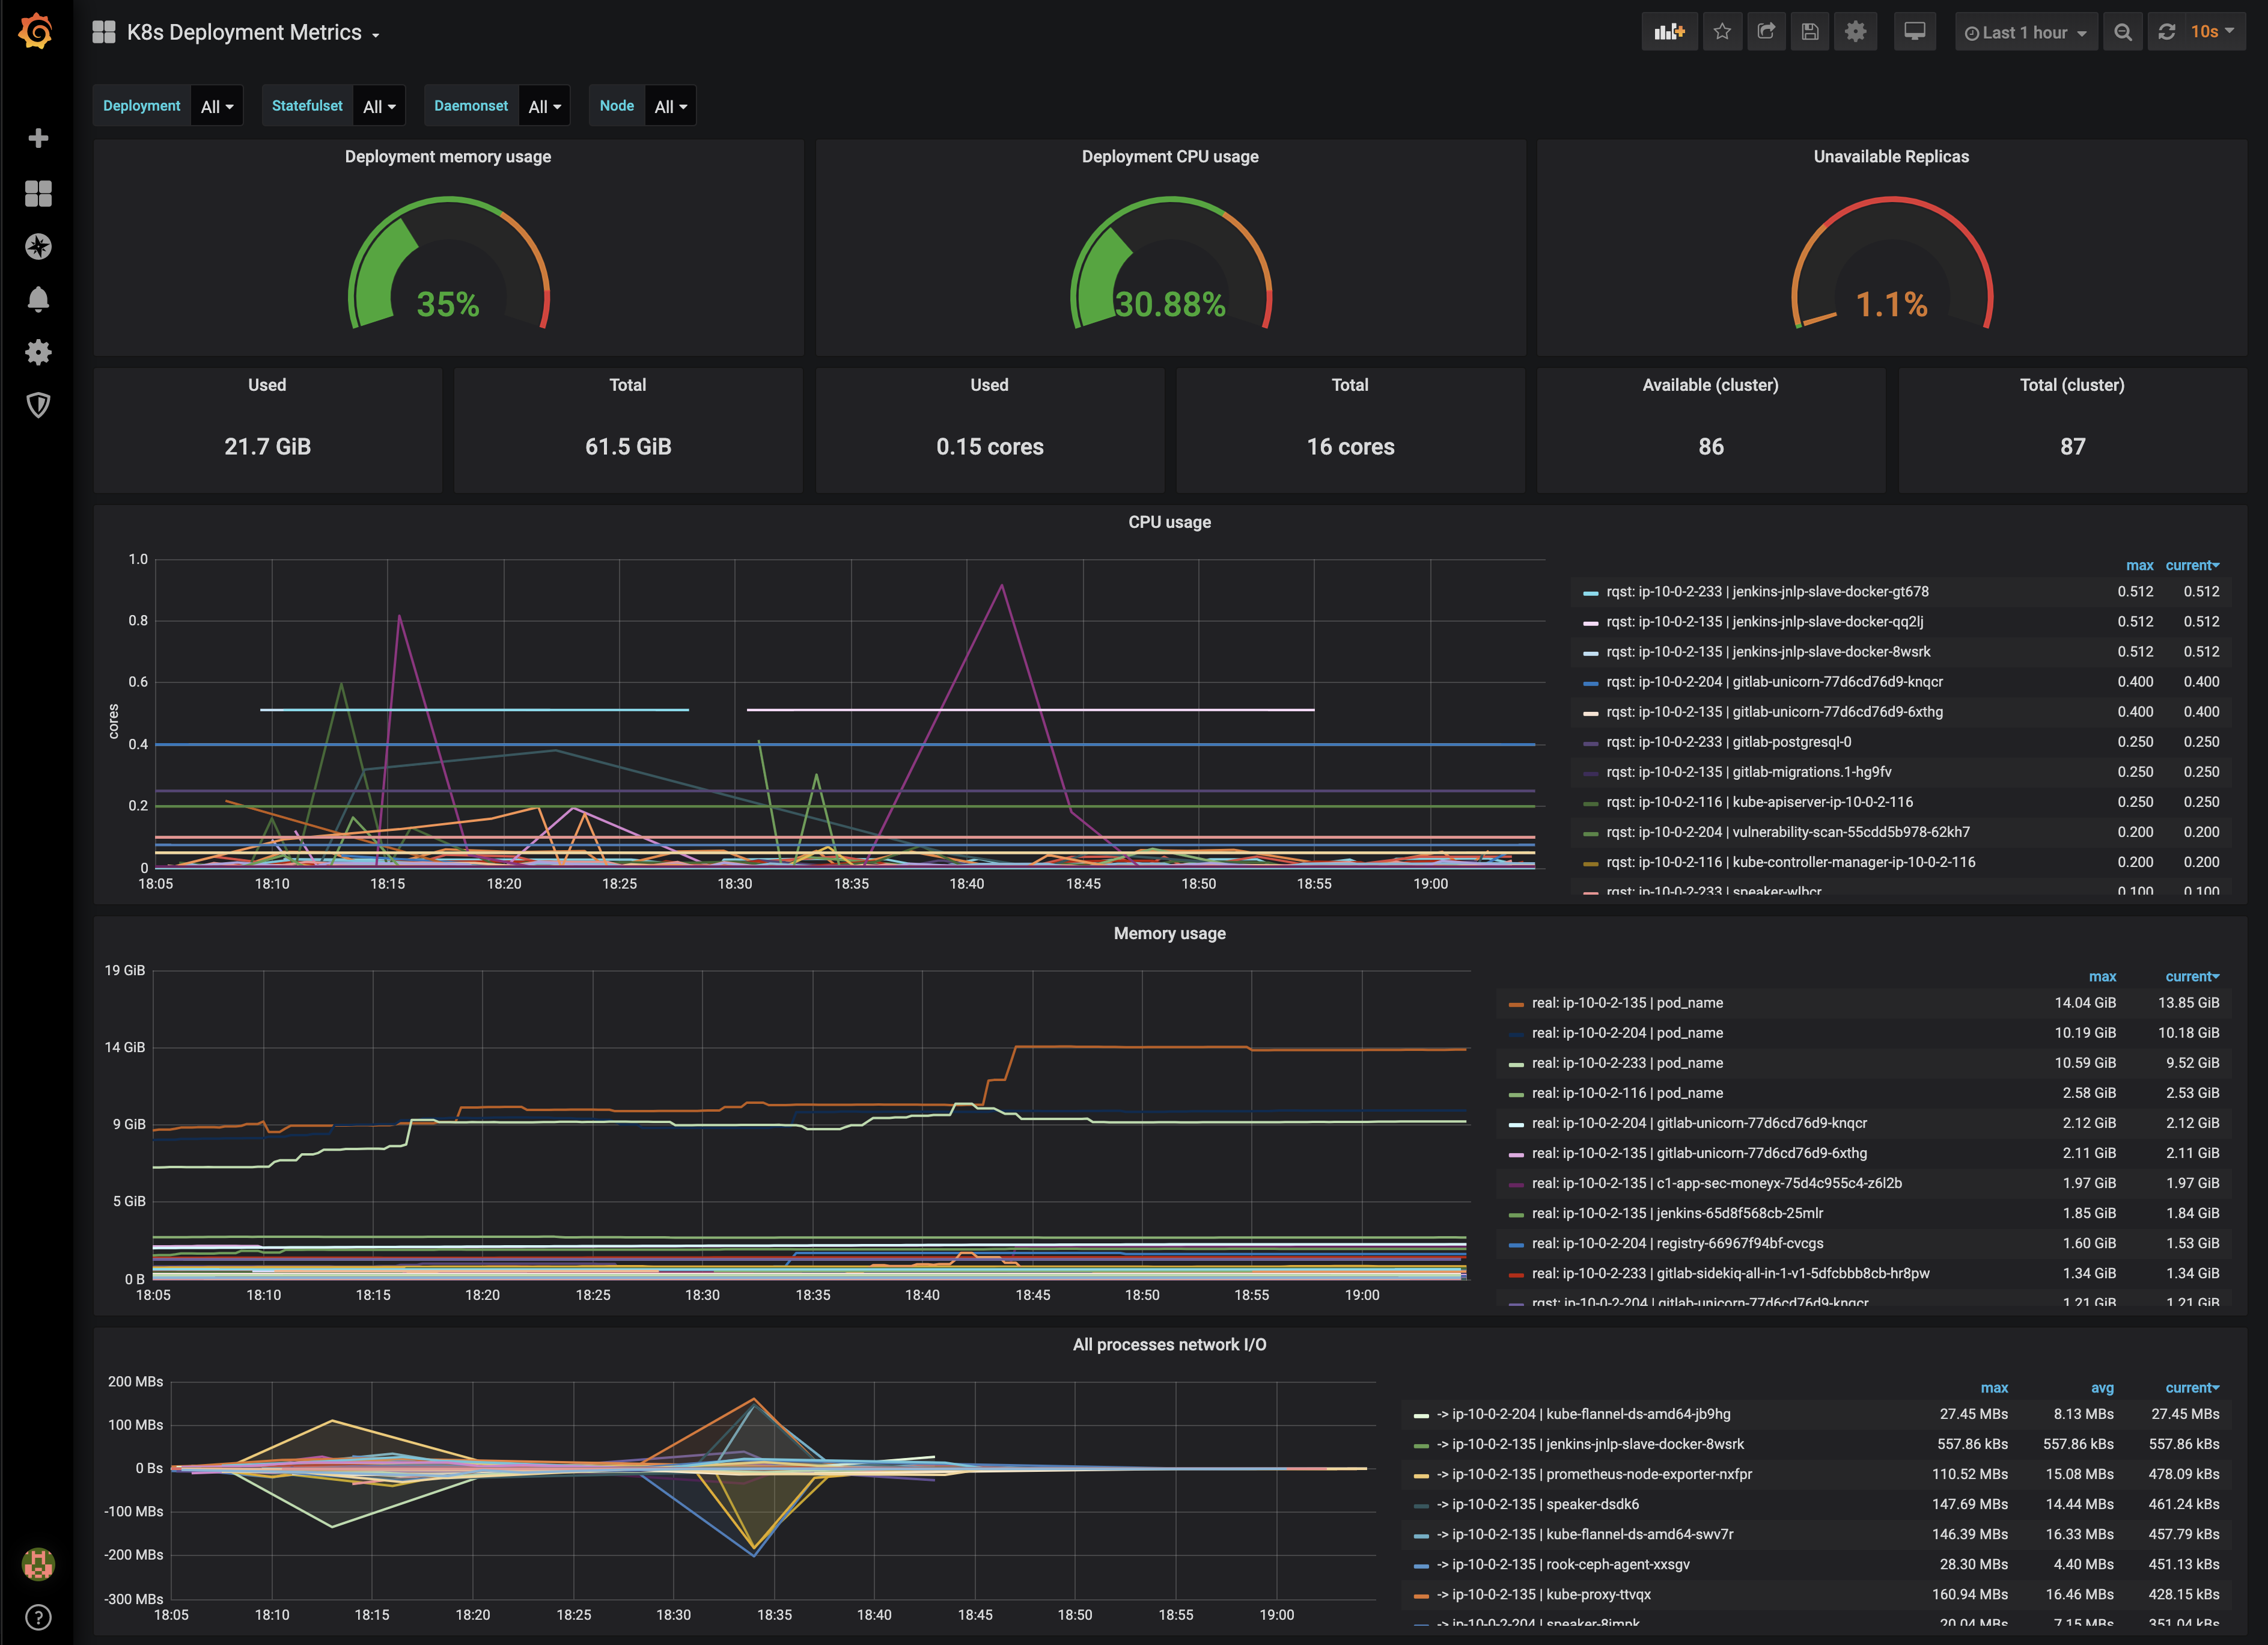The image size is (2268, 1645).
Task: Toggle jenkins-65d8f568cb-25mlr memory series
Action: (1677, 1213)
